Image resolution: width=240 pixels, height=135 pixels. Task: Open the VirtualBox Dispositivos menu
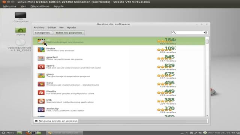pyautogui.click(x=40, y=6)
